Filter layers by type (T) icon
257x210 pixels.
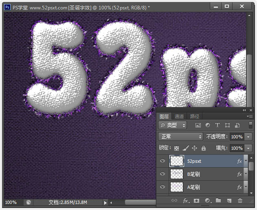(x=217, y=125)
